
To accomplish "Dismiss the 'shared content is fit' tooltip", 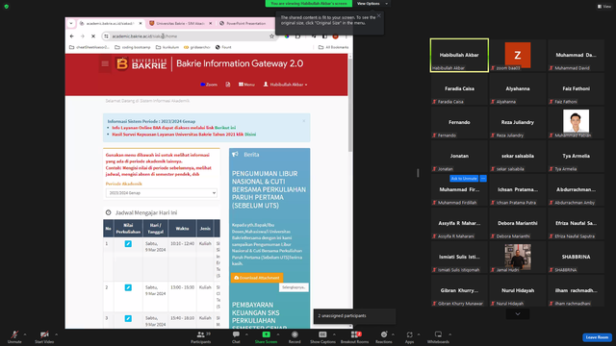I will [378, 15].
